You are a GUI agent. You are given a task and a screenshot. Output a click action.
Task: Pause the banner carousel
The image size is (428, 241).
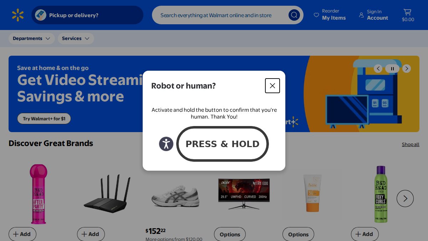[x=392, y=69]
